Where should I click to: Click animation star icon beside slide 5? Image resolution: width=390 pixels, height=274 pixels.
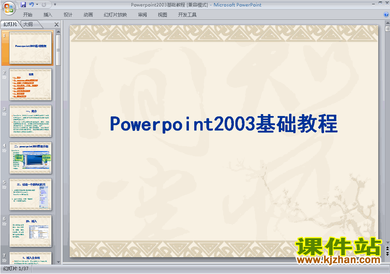[4, 187]
